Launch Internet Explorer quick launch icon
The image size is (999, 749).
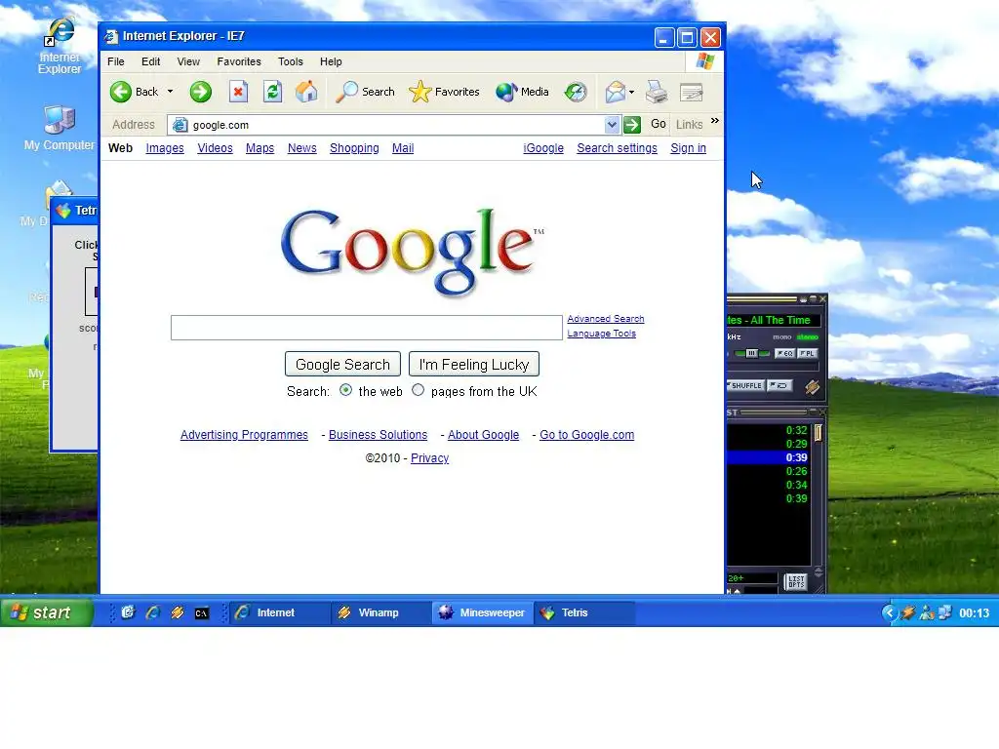pyautogui.click(x=153, y=612)
